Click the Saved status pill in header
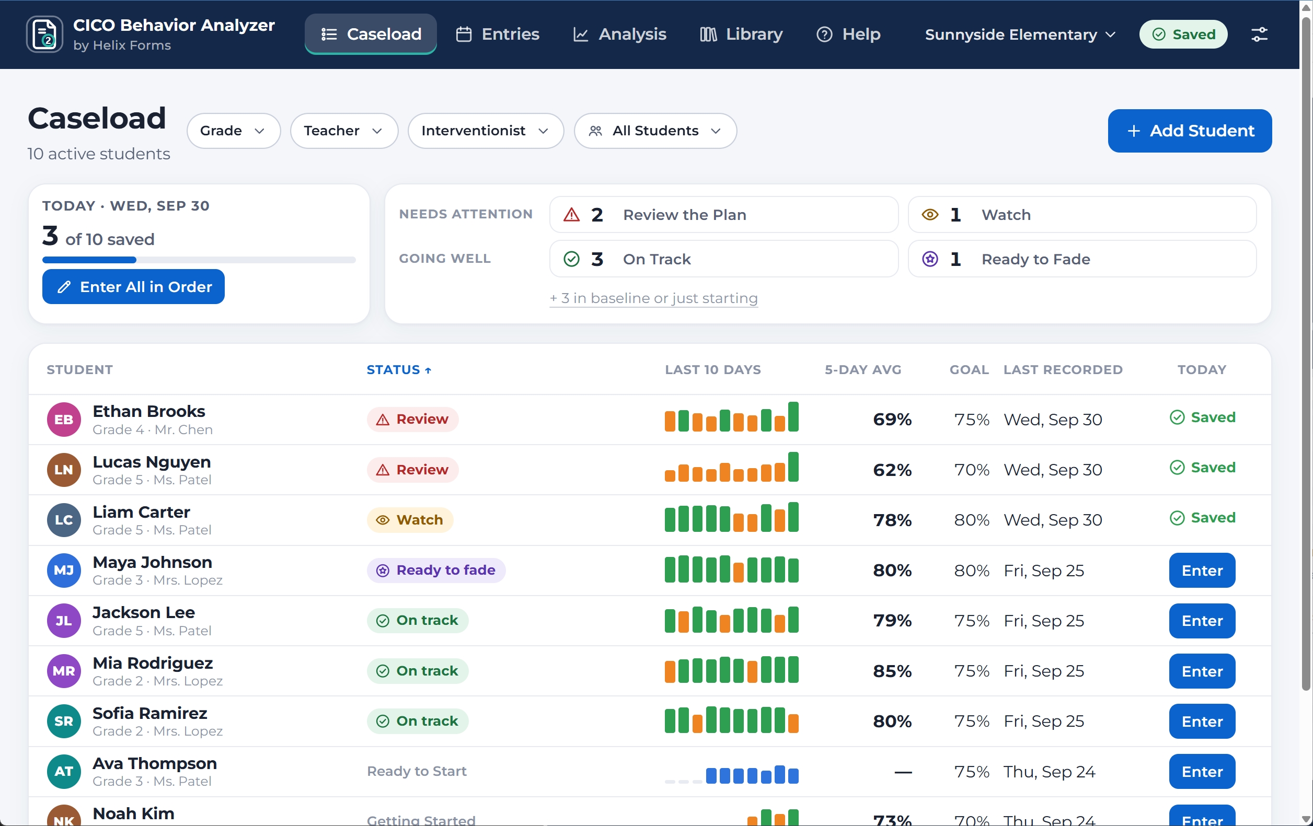The width and height of the screenshot is (1313, 826). 1183,34
